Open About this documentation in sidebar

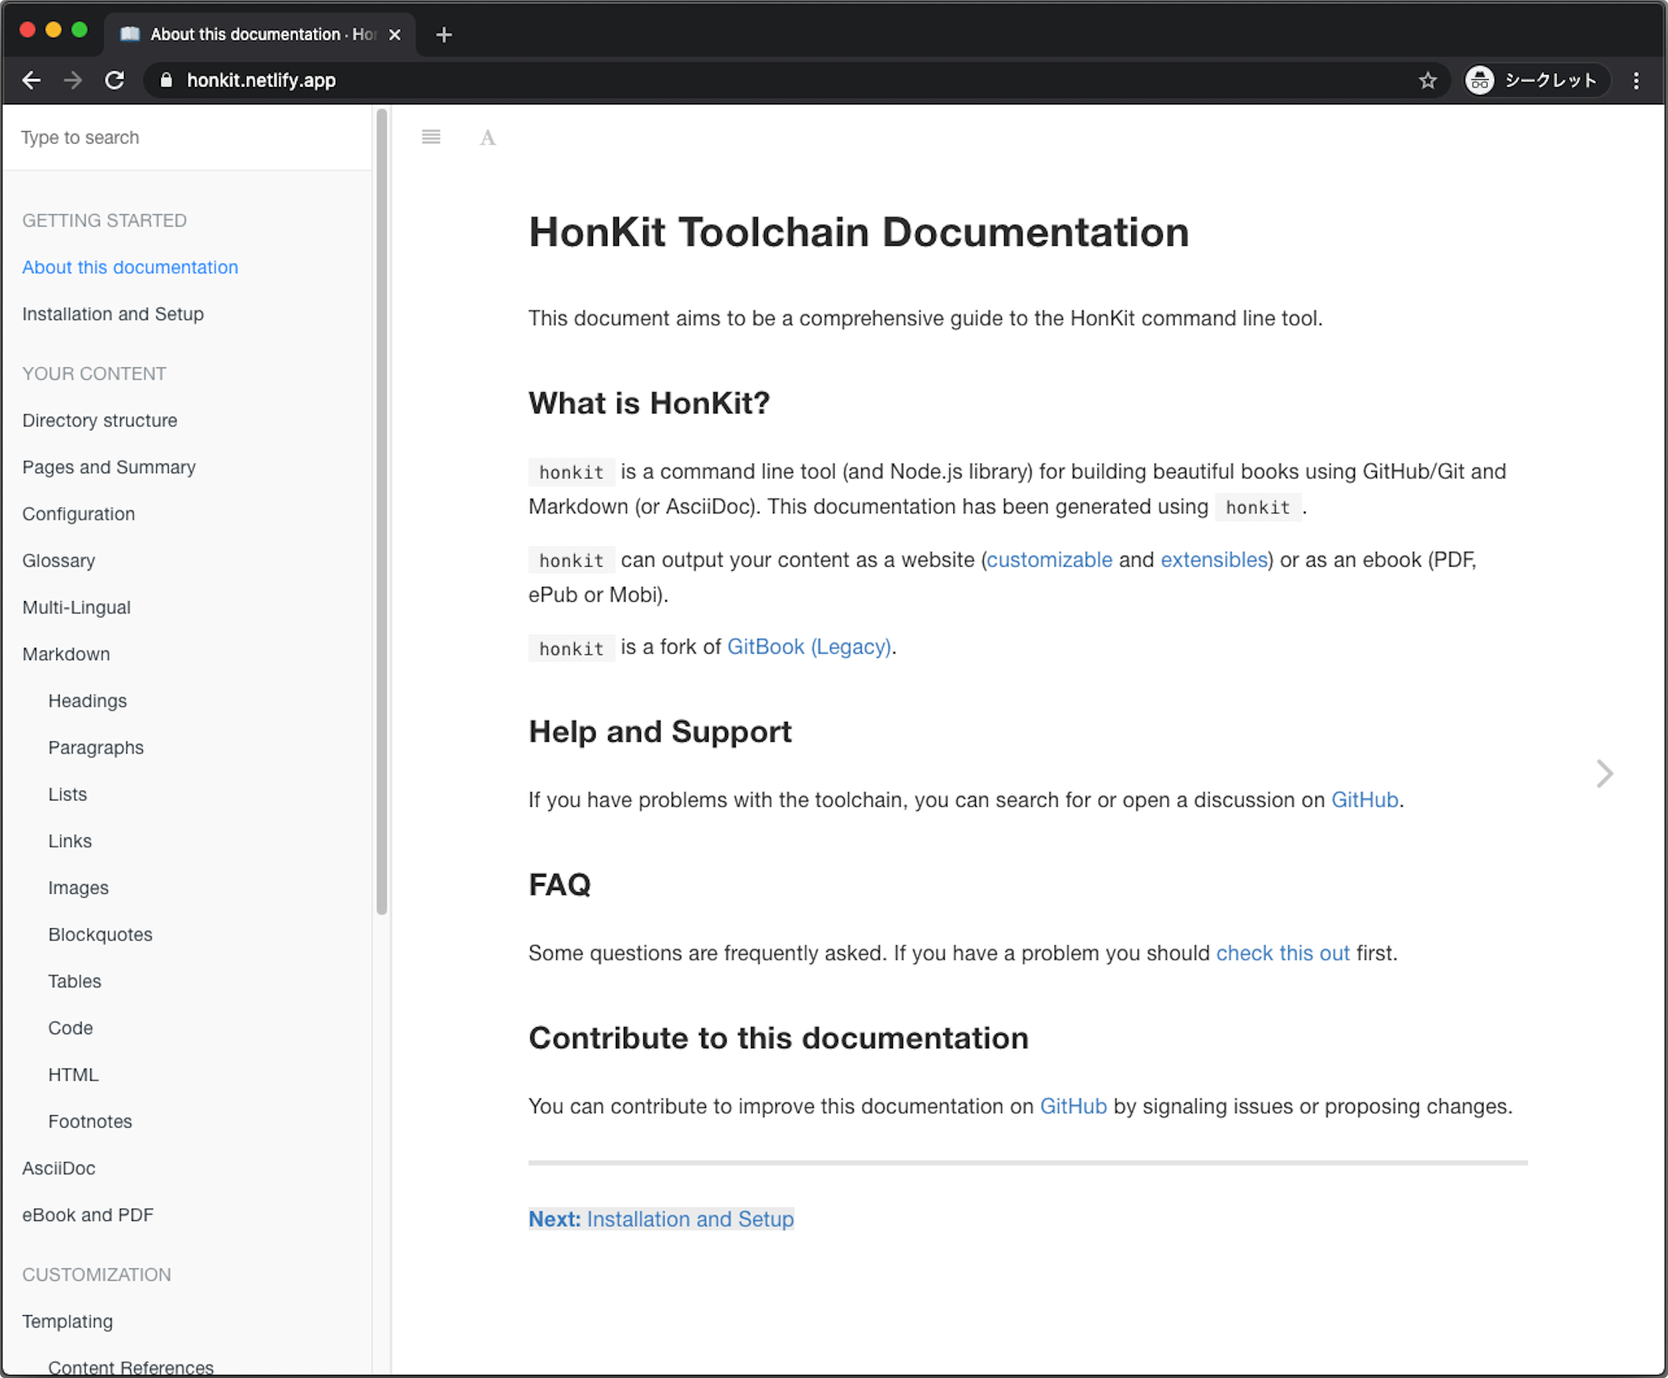coord(130,268)
